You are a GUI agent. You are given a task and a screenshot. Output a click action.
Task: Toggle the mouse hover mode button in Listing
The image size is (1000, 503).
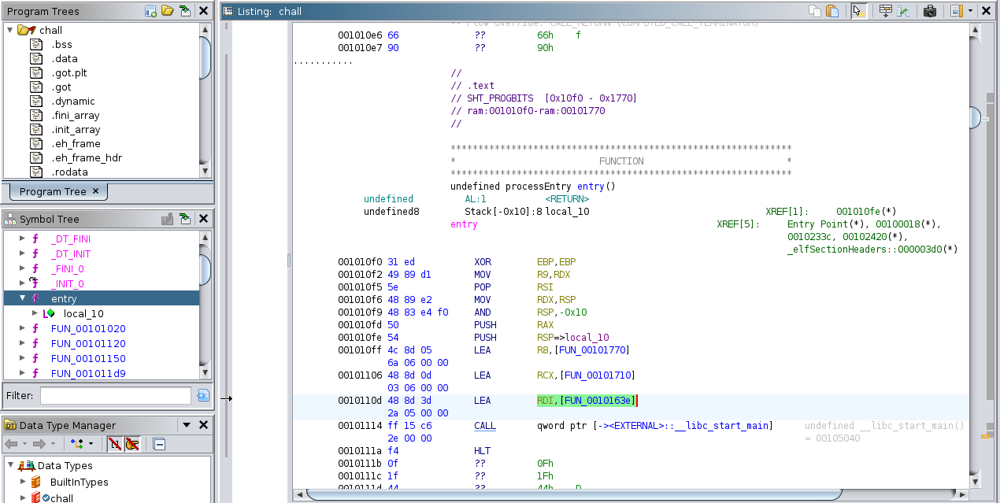(x=859, y=11)
